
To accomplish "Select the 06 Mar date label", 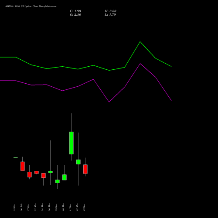I will 49,207.
